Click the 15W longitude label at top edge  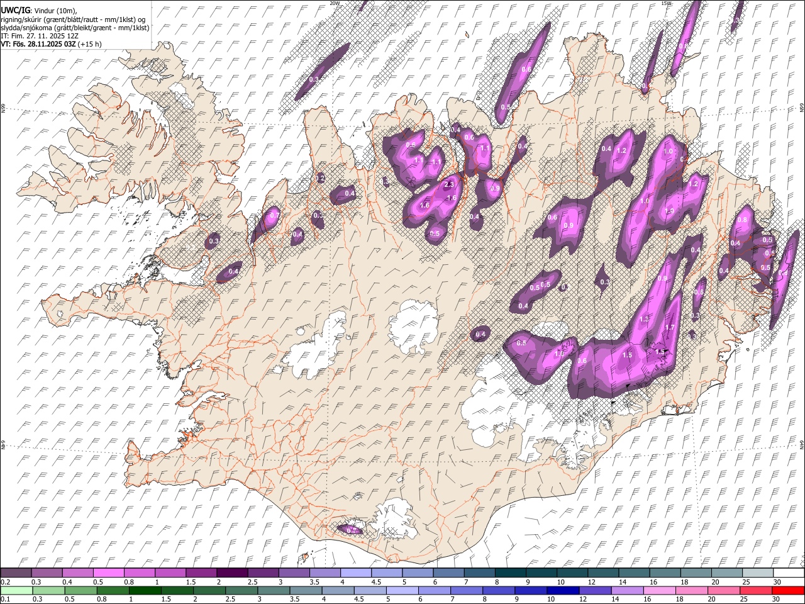[666, 3]
